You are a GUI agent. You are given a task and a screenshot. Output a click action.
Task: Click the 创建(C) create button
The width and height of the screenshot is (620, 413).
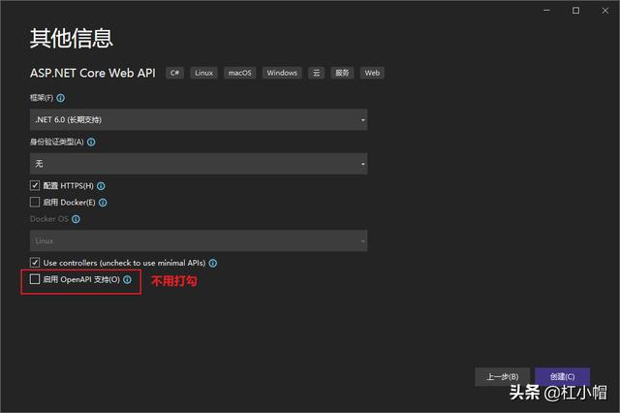(x=562, y=376)
